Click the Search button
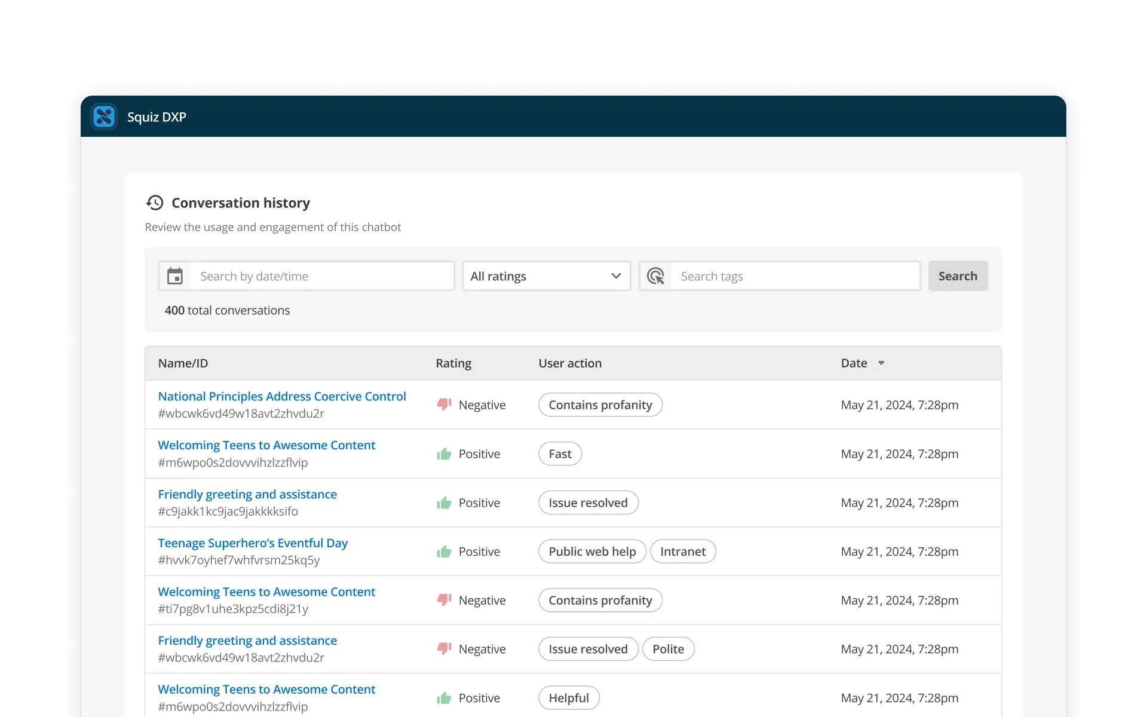This screenshot has width=1147, height=717. point(958,276)
